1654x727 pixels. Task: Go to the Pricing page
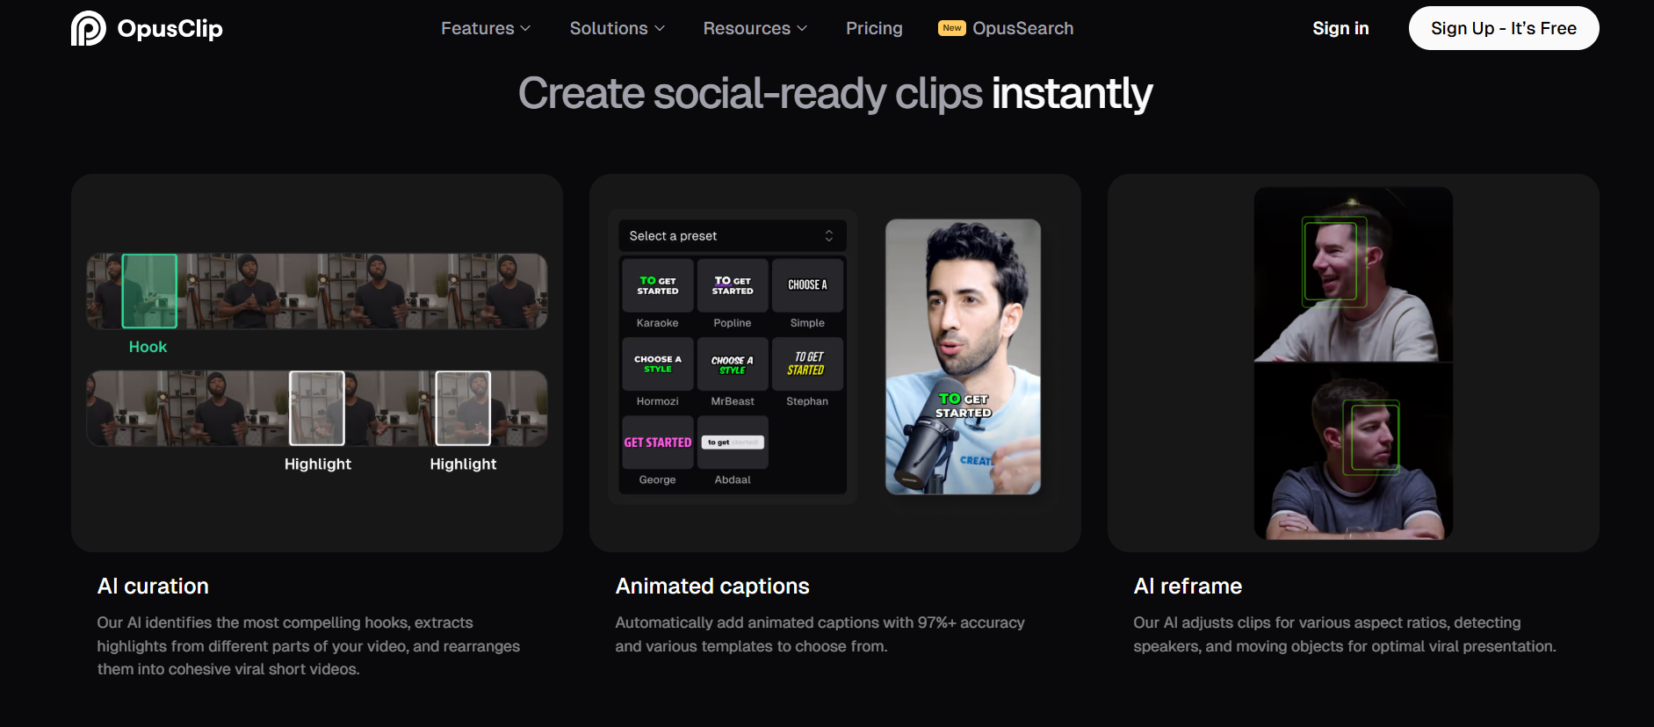[874, 28]
